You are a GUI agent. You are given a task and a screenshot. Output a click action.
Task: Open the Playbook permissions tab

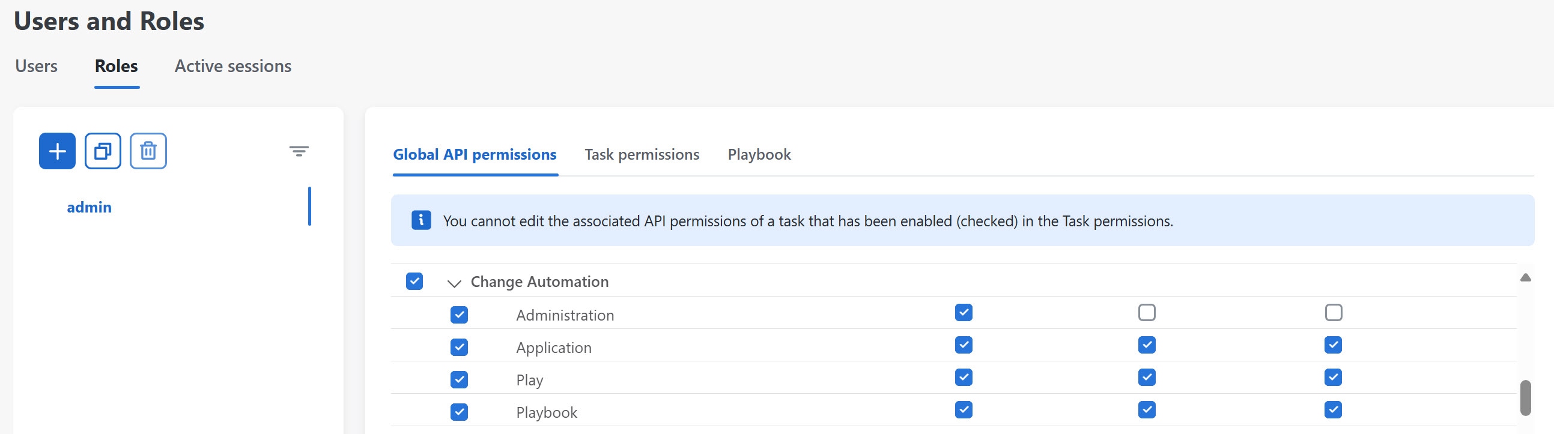(x=759, y=154)
